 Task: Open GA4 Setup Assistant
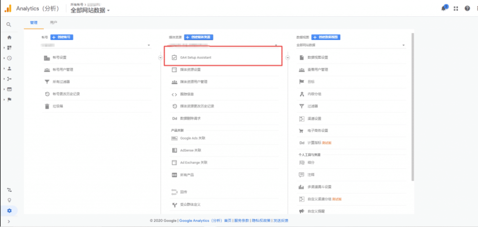pos(196,58)
